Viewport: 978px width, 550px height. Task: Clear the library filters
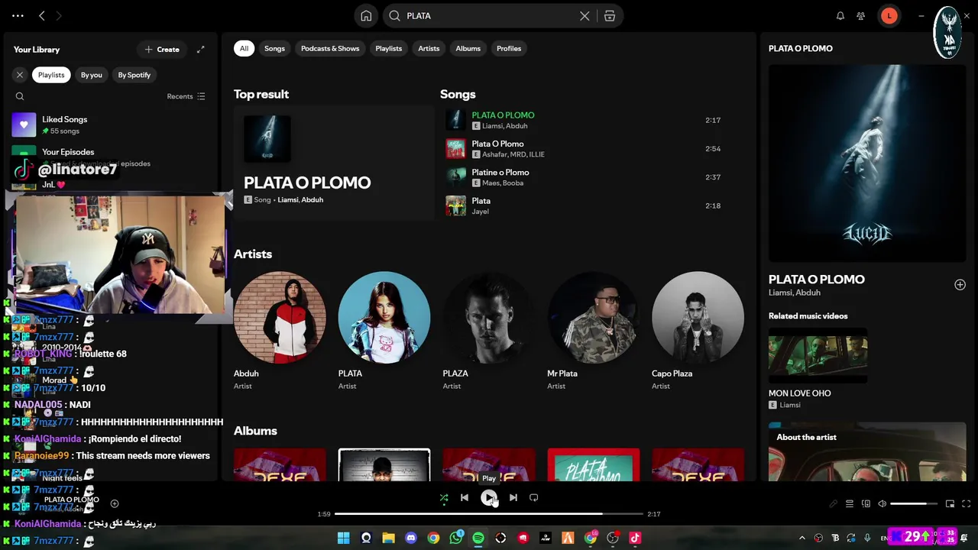[20, 75]
